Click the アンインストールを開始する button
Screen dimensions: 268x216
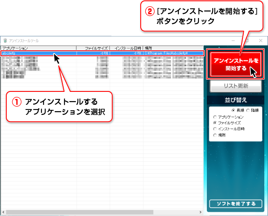[x=236, y=64]
